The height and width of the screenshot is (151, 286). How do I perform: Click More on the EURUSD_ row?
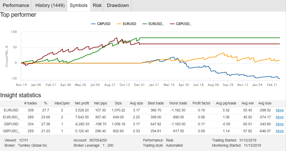tap(280, 117)
